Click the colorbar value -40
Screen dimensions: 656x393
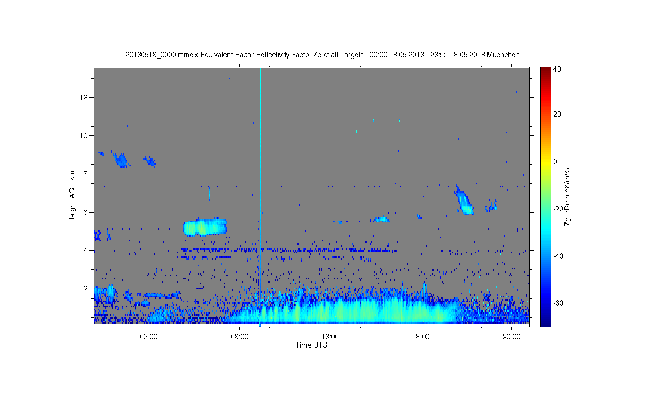[558, 256]
